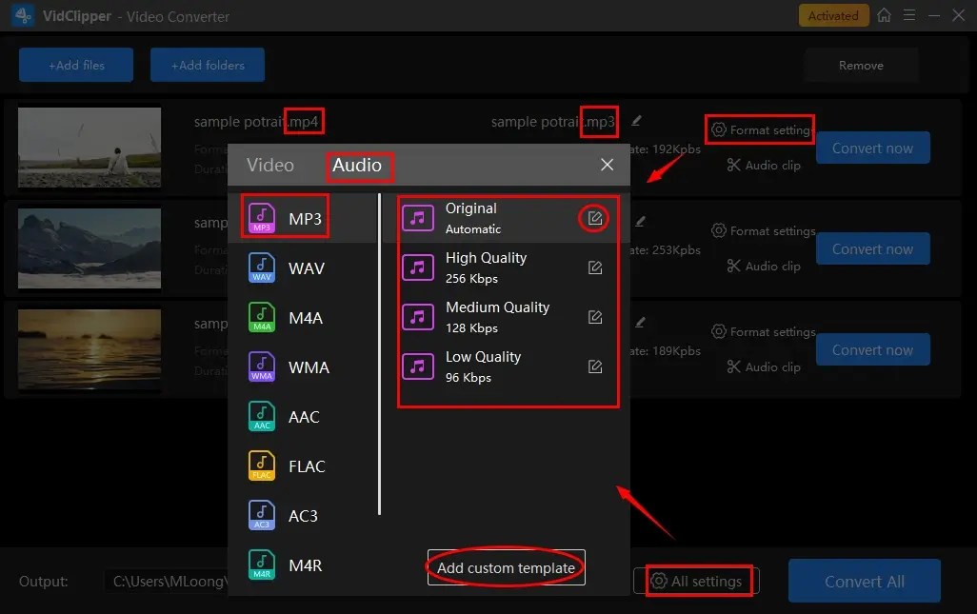Screen dimensions: 977x614
Task: Edit the Original Automatic preset
Action: (594, 218)
